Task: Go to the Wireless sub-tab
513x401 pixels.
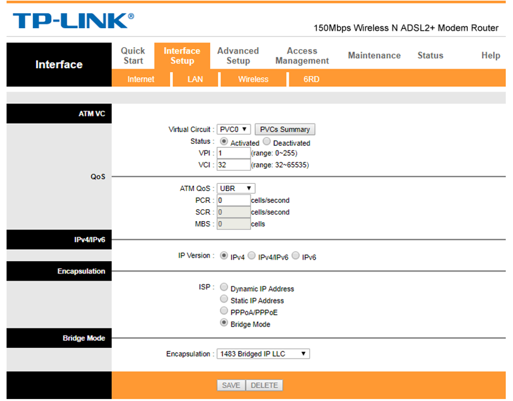Action: pyautogui.click(x=253, y=79)
